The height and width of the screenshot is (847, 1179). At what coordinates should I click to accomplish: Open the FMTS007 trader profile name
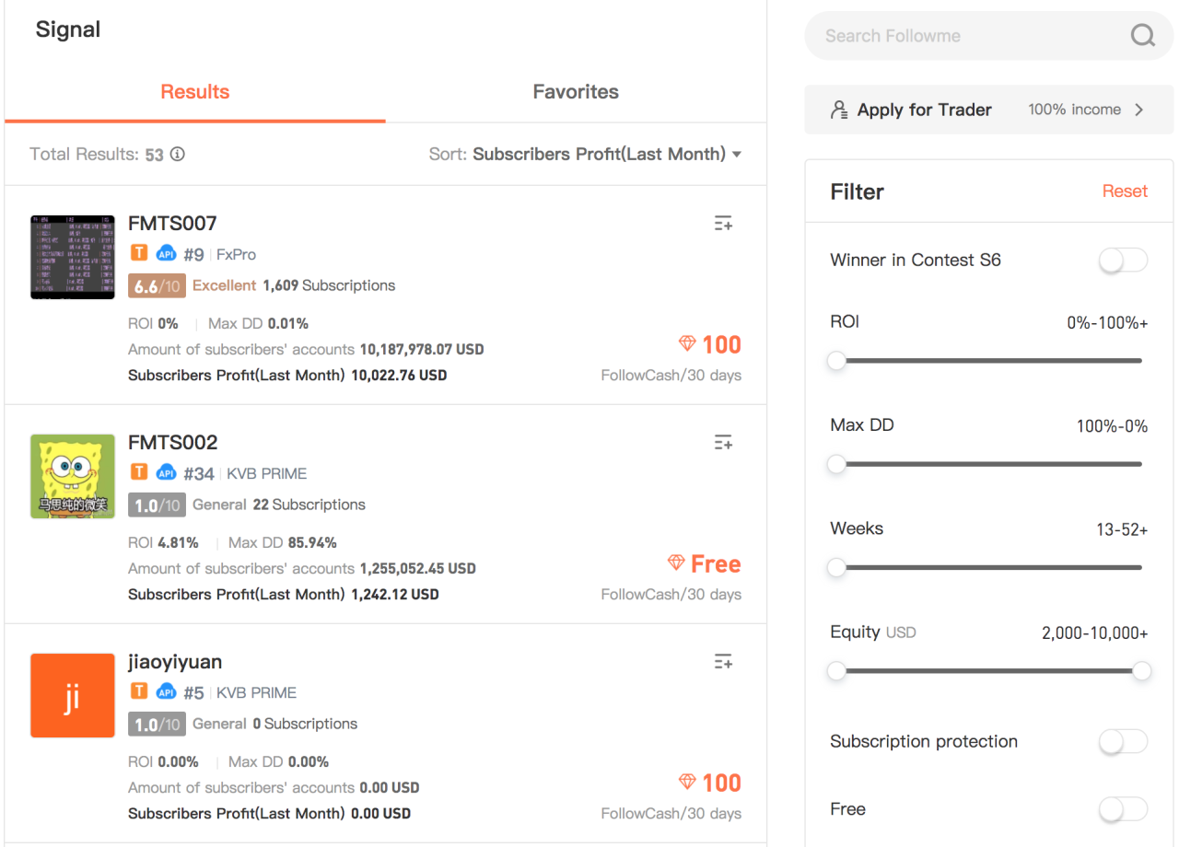tap(172, 223)
